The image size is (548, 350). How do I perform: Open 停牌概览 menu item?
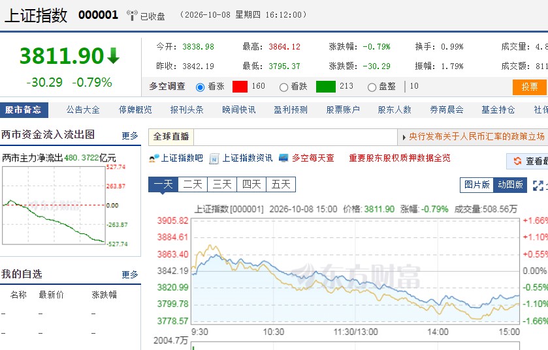[x=135, y=109]
